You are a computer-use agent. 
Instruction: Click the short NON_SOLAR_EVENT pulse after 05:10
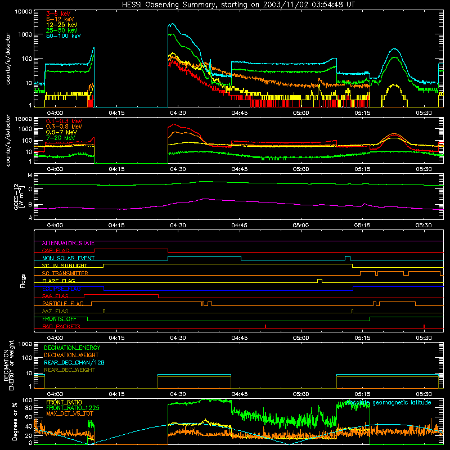348,258
